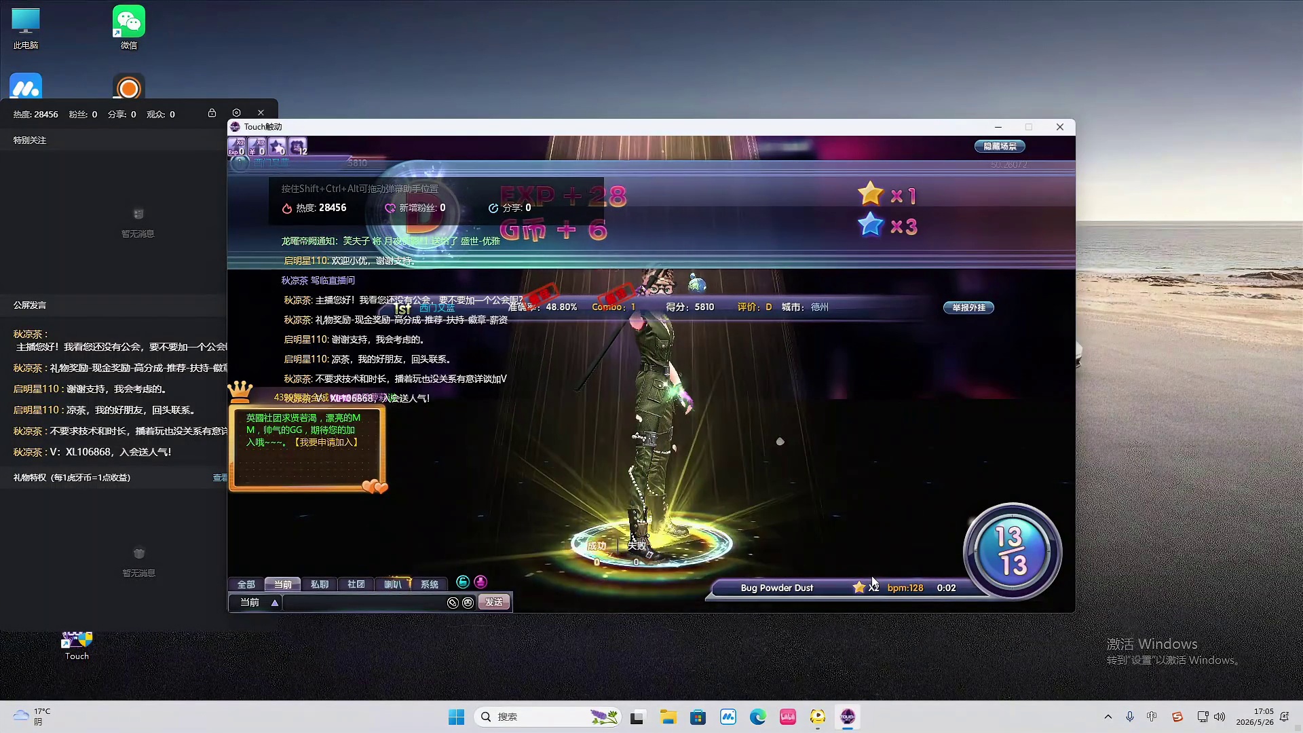
Task: Close the streaming assistant panel
Action: 261,113
